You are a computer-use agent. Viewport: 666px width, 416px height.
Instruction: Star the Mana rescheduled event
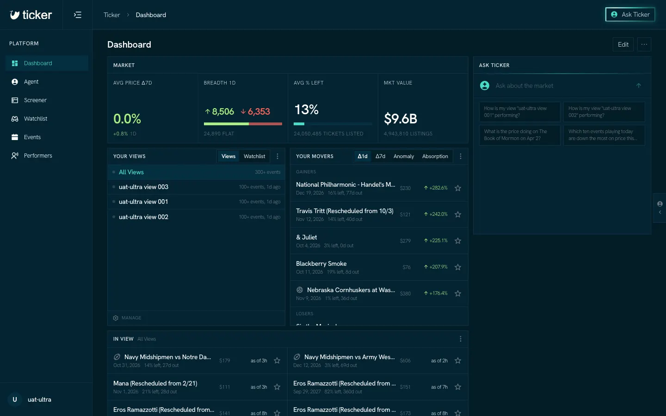[x=277, y=387]
